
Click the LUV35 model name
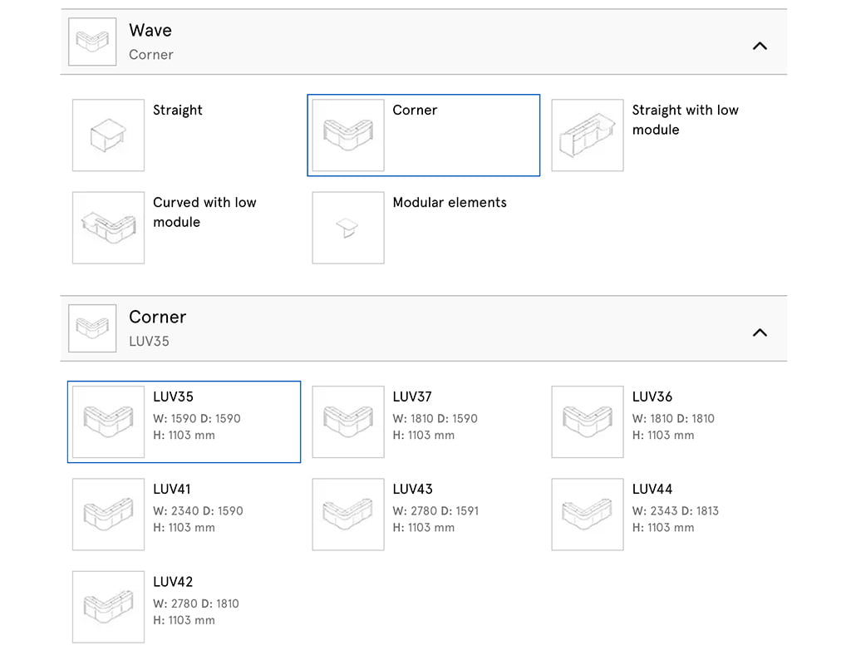tap(173, 397)
